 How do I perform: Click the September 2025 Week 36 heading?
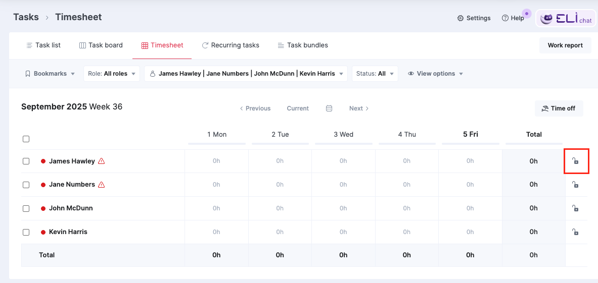72,107
